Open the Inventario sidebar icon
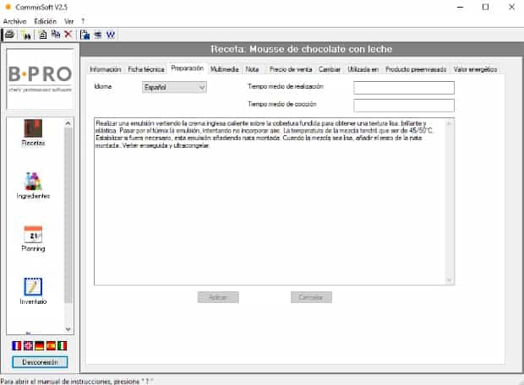The width and height of the screenshot is (524, 385). [33, 290]
